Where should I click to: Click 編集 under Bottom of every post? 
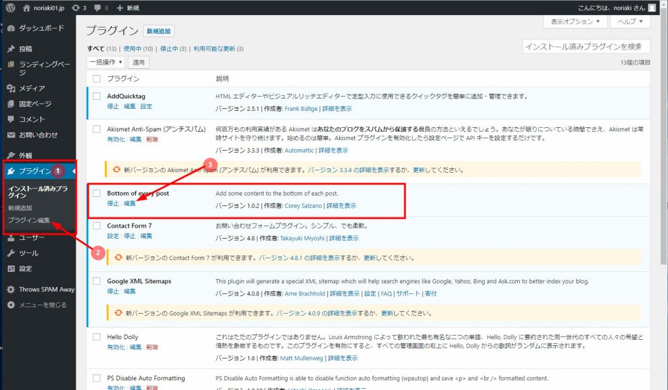click(130, 203)
